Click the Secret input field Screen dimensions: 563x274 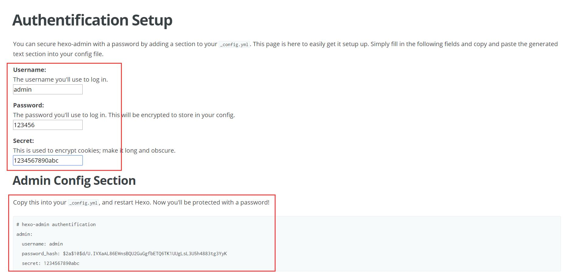(x=48, y=161)
